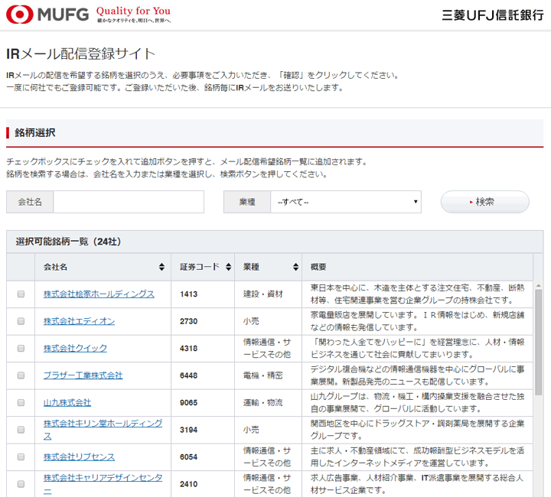Sort list by 業種 column arrows
Screen dimensions: 551x497
click(295, 267)
